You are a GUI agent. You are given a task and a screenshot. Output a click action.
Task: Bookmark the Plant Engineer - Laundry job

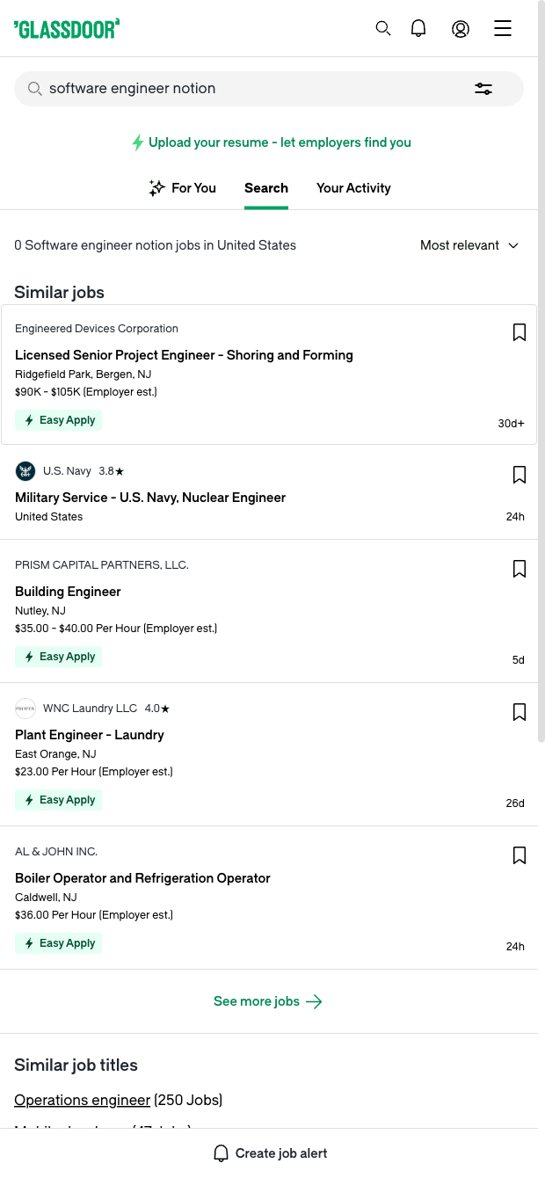[520, 712]
